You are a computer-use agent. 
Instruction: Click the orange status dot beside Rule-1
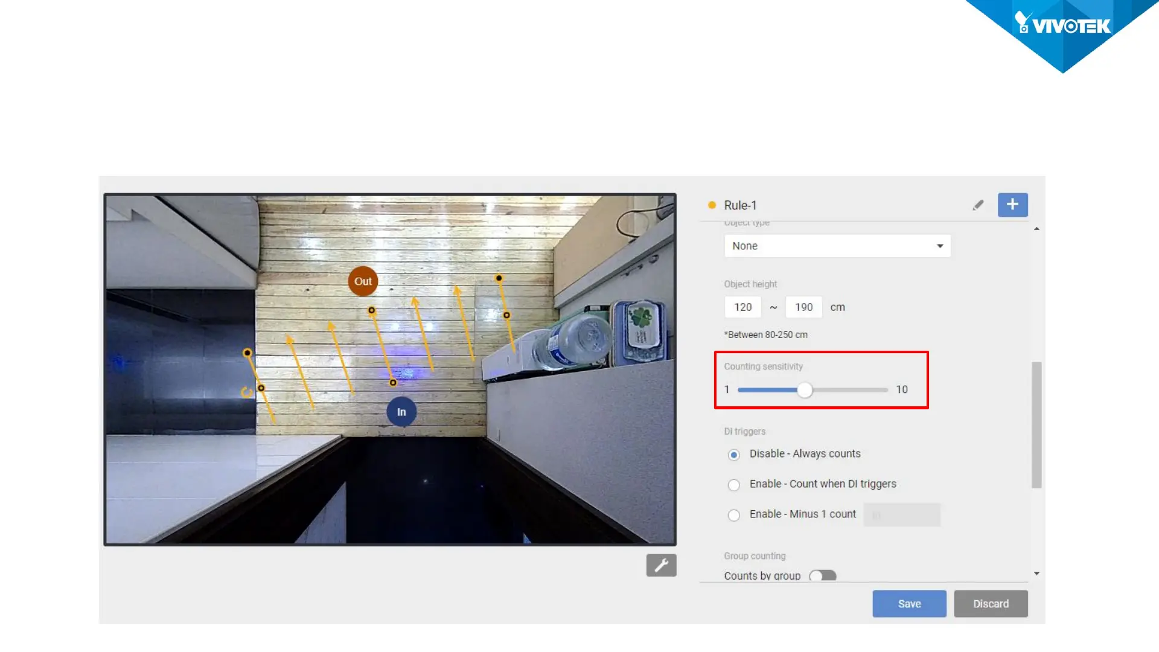(x=712, y=205)
